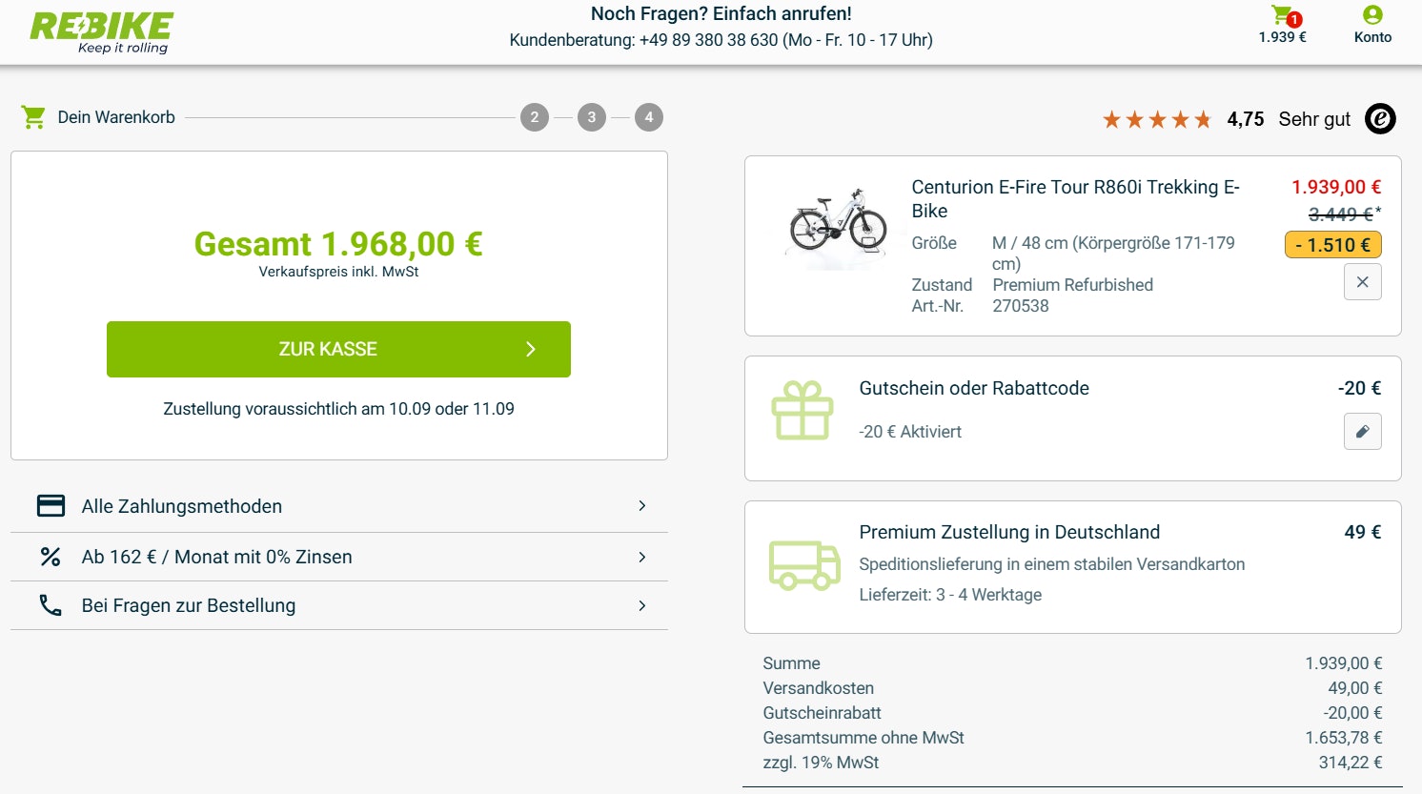This screenshot has width=1422, height=794.
Task: Click the phone icon beside Bei Fragen zur Bestellung
Action: tap(50, 604)
